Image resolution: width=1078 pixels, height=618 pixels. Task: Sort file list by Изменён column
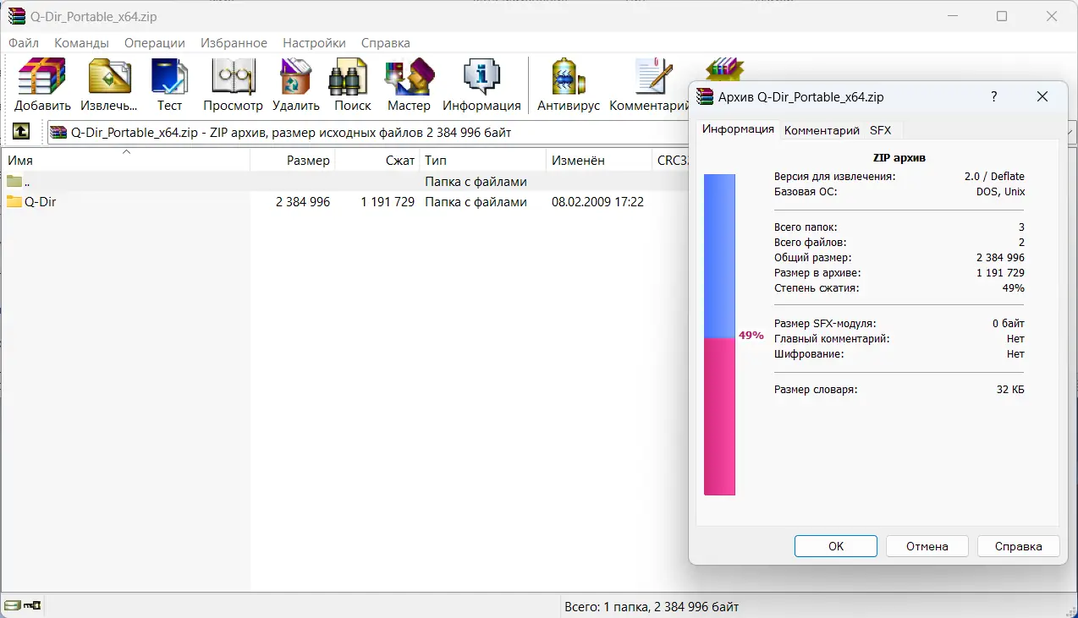pyautogui.click(x=599, y=160)
